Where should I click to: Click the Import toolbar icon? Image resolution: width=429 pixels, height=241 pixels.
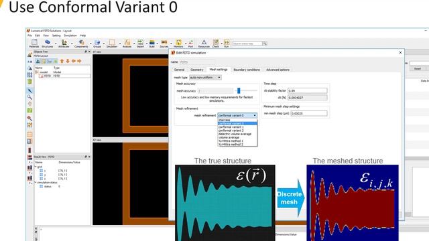pos(140,42)
